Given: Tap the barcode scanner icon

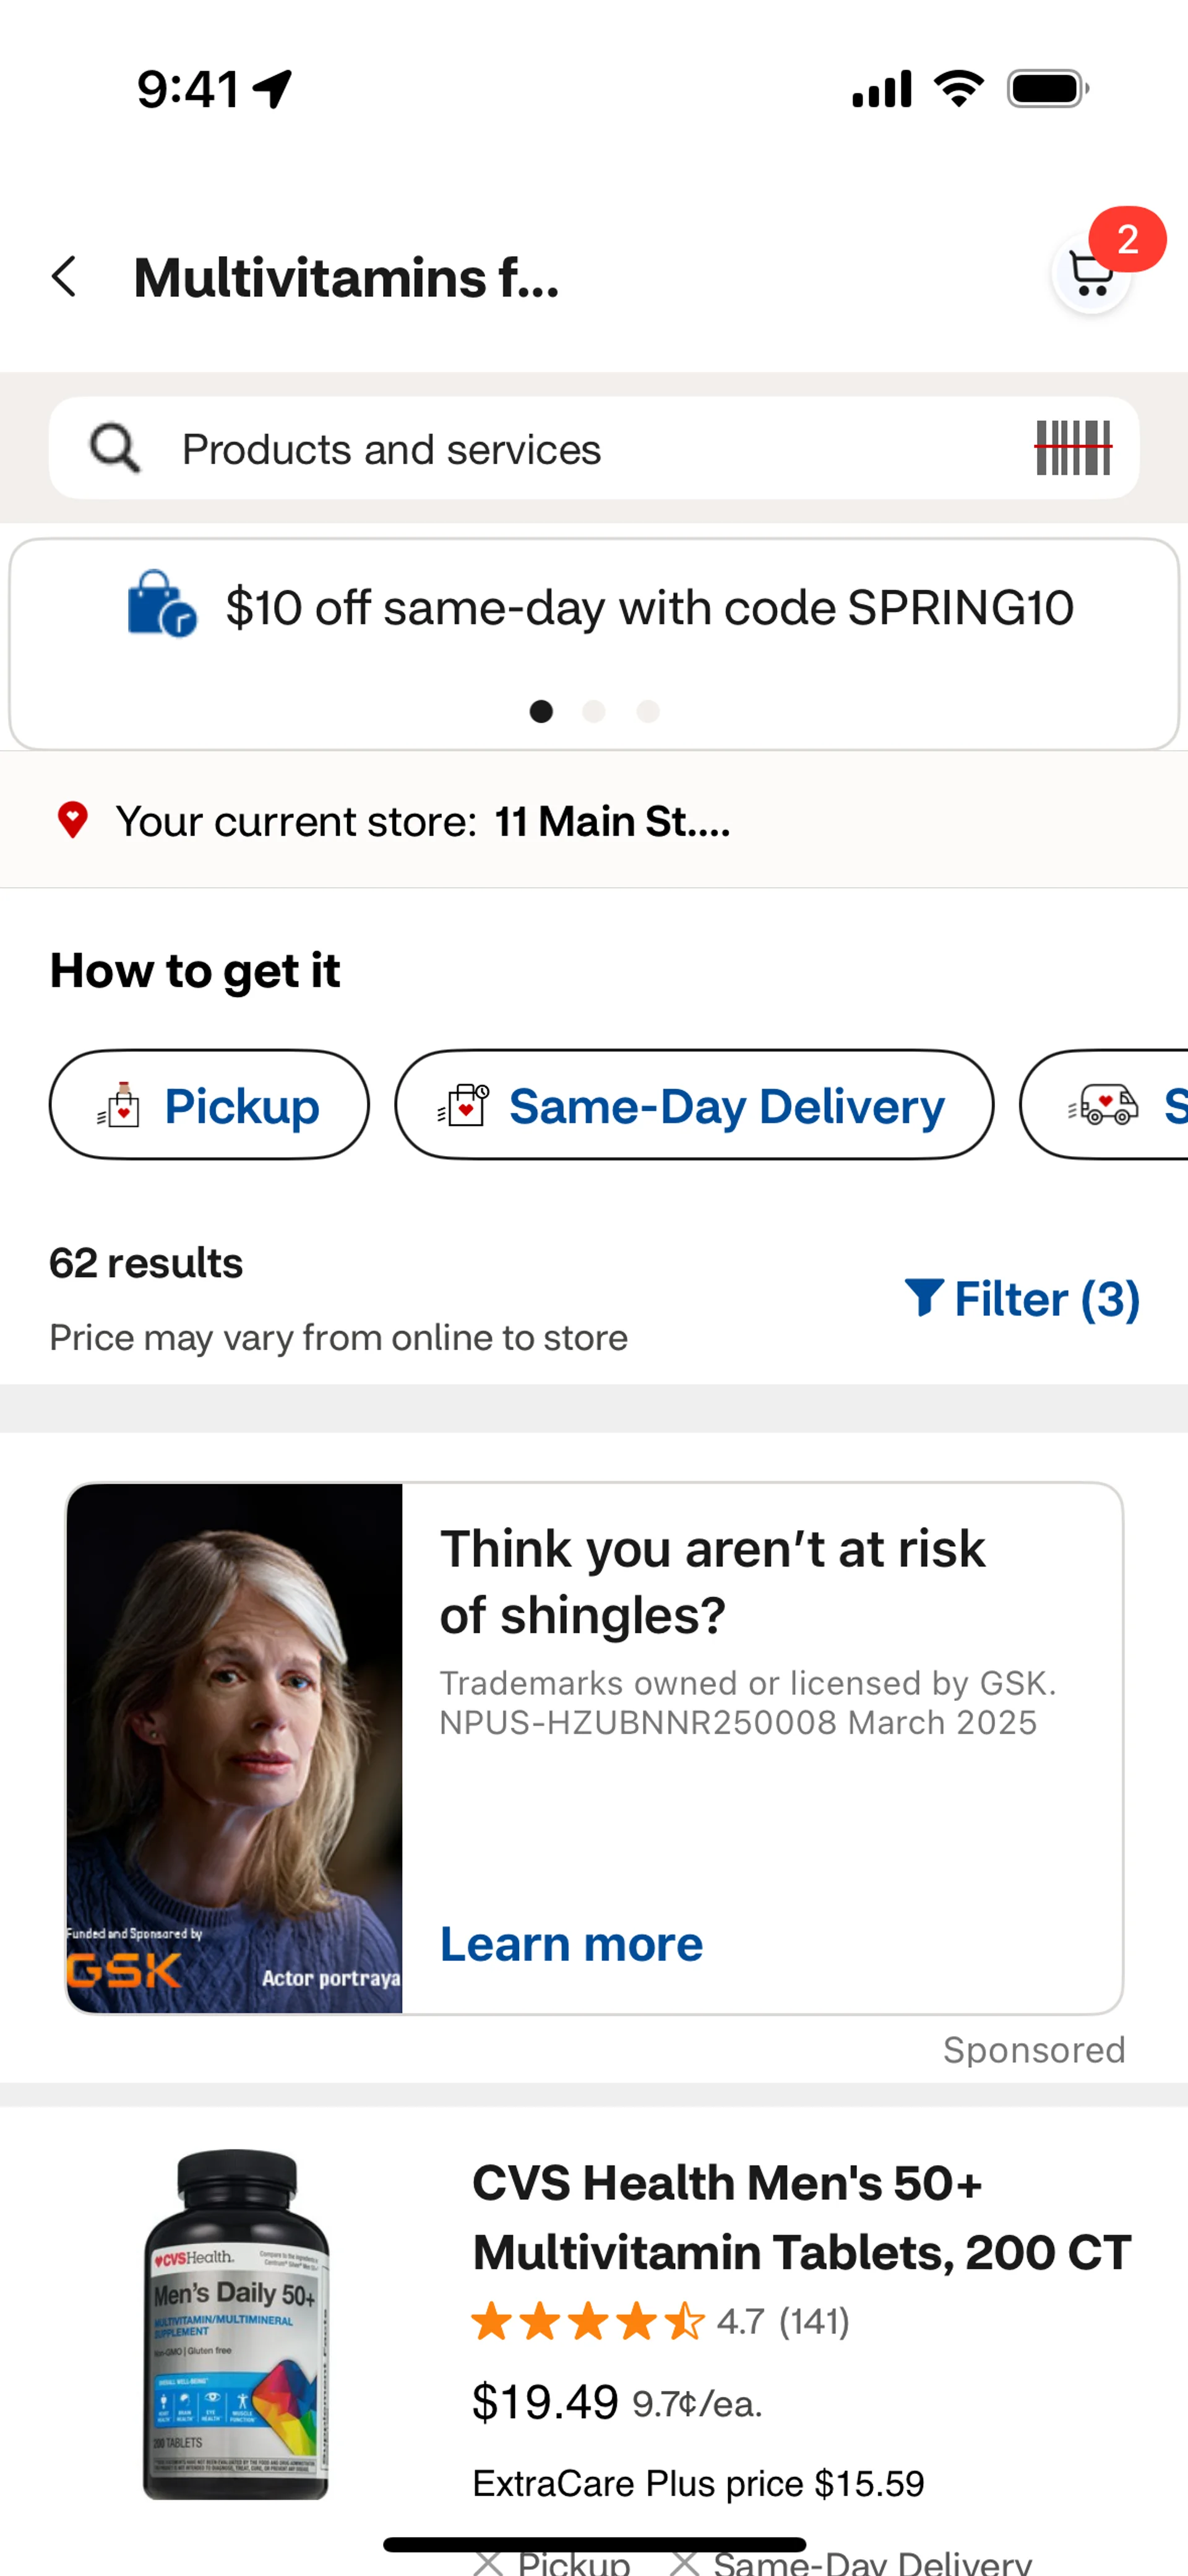Looking at the screenshot, I should click(x=1073, y=448).
